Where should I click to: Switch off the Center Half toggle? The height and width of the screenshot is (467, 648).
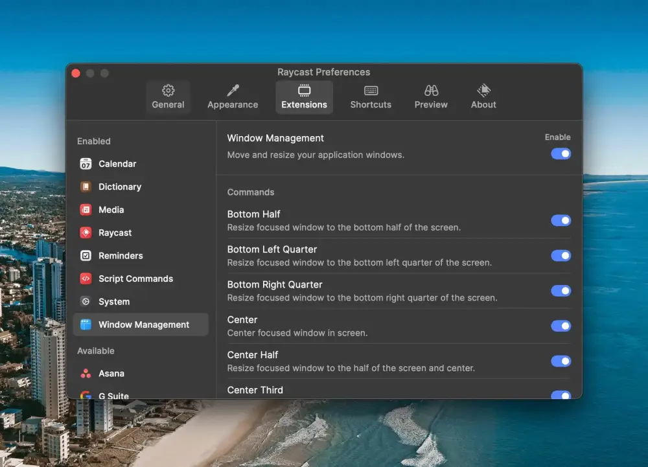coord(561,361)
